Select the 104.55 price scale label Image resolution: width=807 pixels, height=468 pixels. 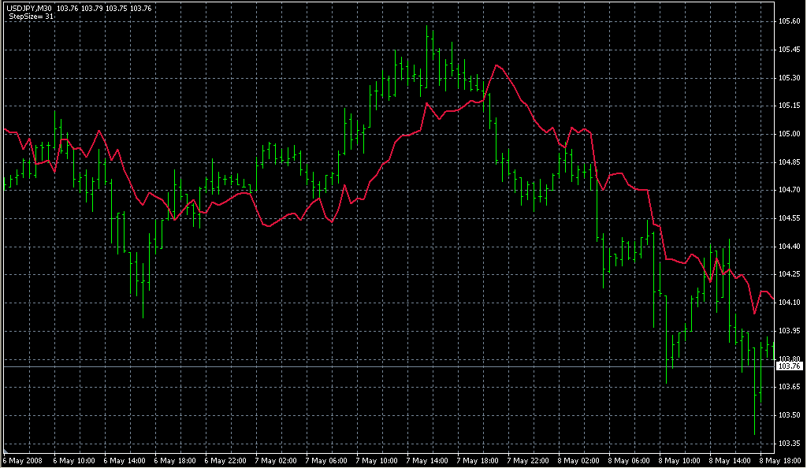790,218
